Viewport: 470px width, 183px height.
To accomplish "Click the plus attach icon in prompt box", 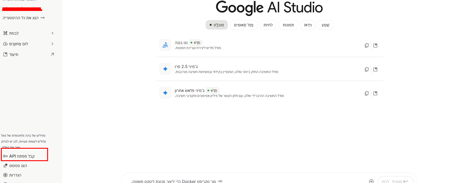I will (x=371, y=181).
